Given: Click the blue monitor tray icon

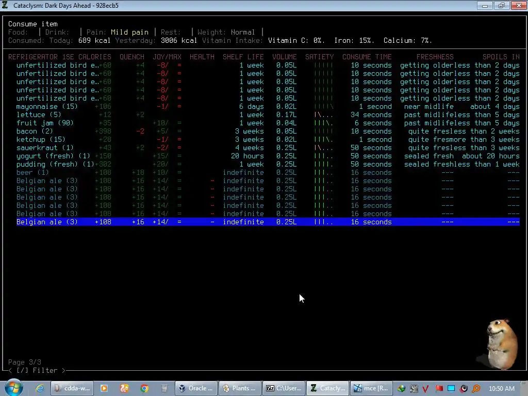Looking at the screenshot, I should [451, 389].
